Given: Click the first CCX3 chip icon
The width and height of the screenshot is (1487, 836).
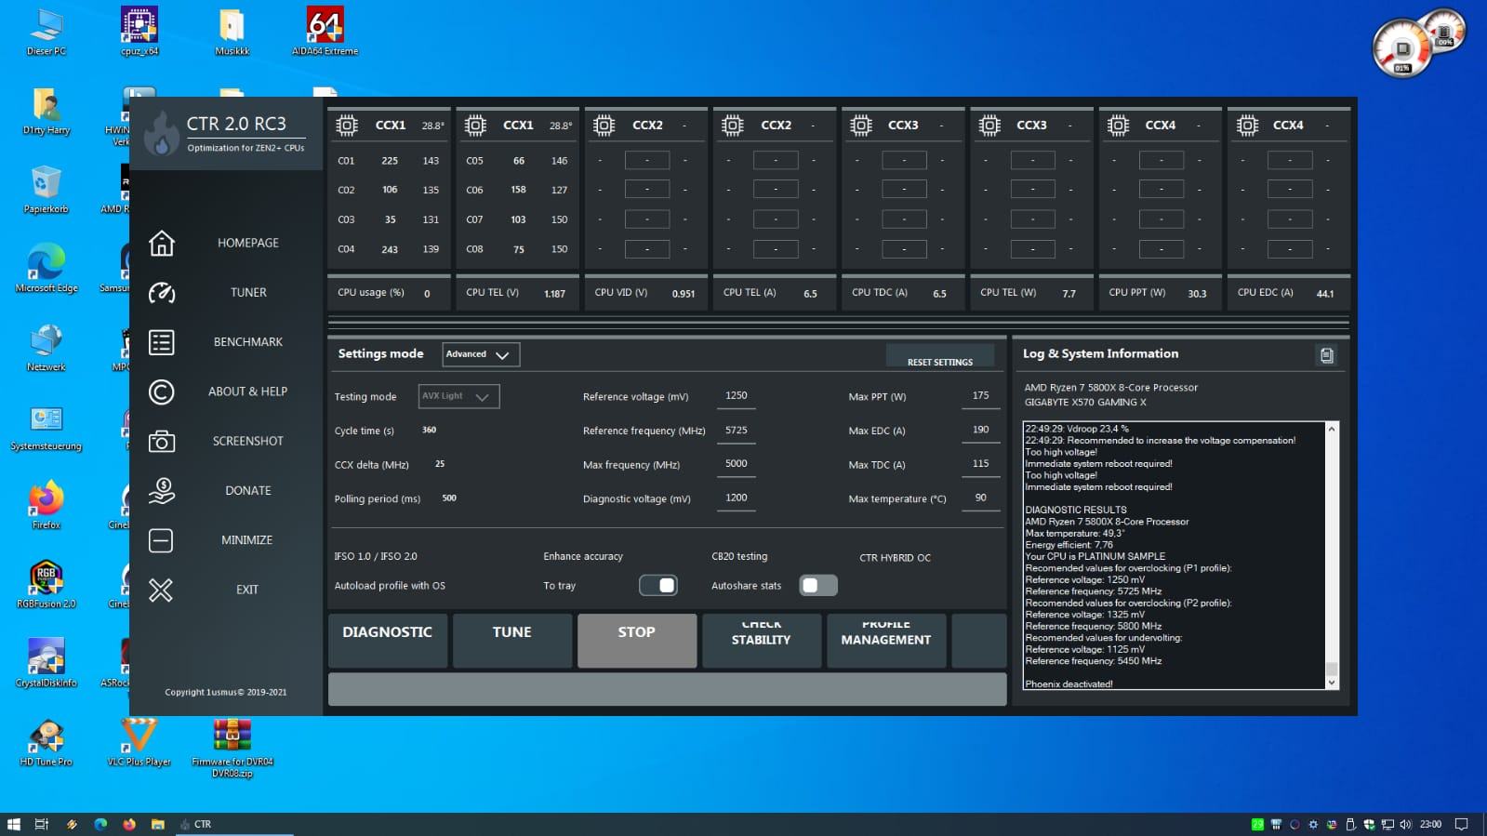Looking at the screenshot, I should click(861, 125).
